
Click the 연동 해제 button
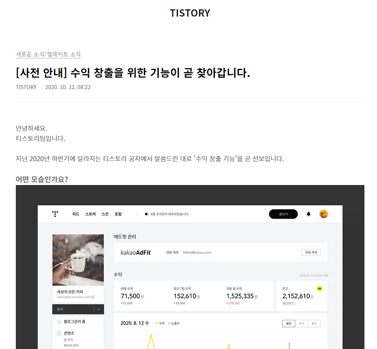[x=311, y=253]
